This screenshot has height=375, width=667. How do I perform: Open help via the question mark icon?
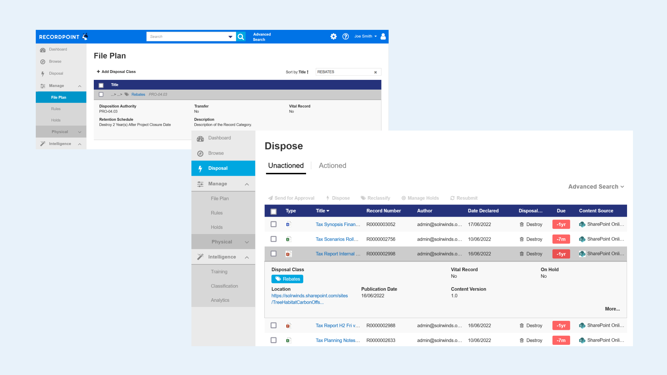click(346, 36)
